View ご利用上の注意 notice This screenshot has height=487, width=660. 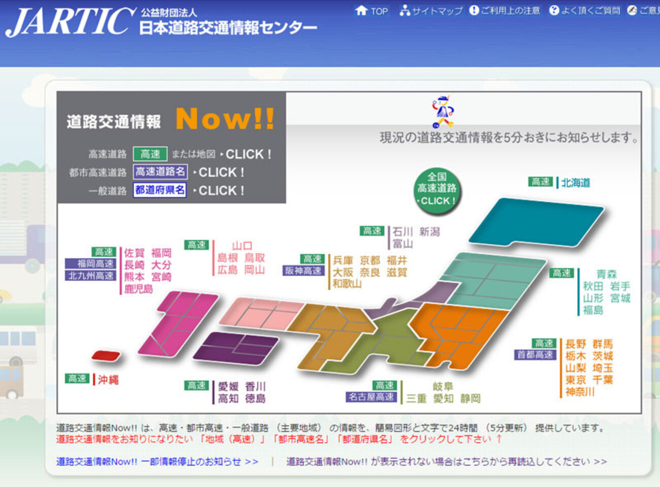point(505,11)
